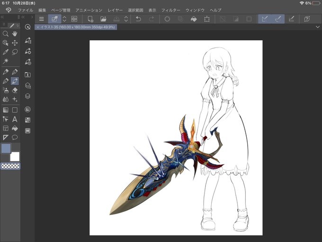This screenshot has width=322, height=242.
Task: Select the Zoom magnifier tool
Action: 6,34
